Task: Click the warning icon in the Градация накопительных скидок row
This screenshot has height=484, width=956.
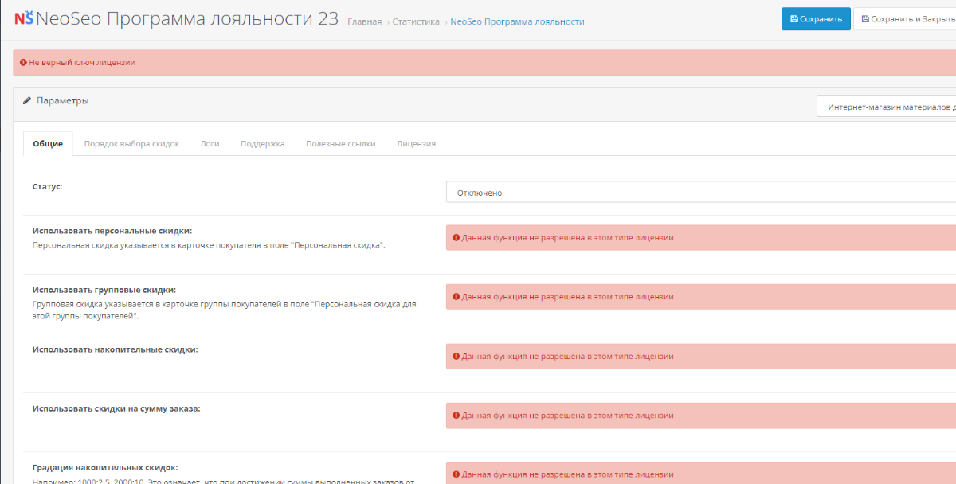Action: click(456, 474)
